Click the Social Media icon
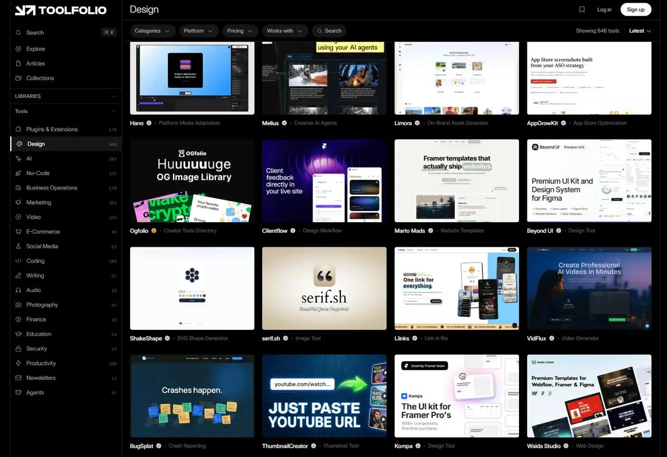This screenshot has height=457, width=667. [x=19, y=246]
